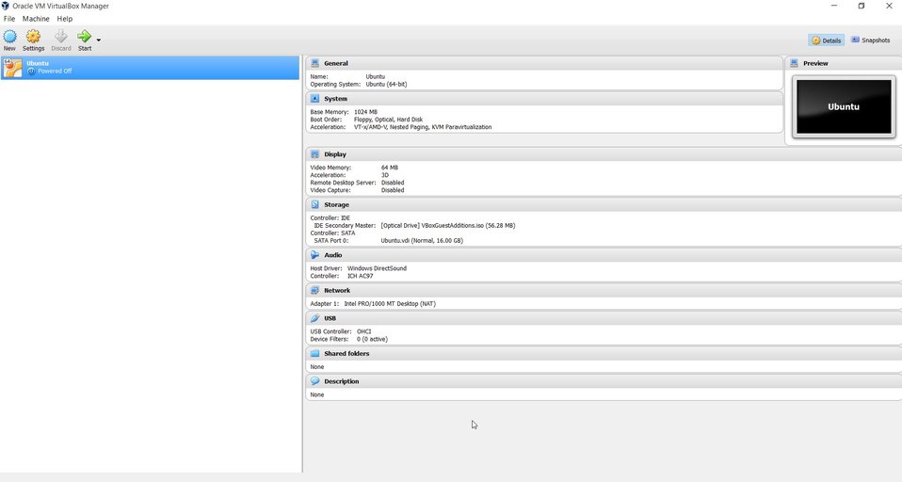The image size is (902, 482).
Task: Click 'Floppy, Optical, Hard Disk' boot order
Action: (388, 120)
